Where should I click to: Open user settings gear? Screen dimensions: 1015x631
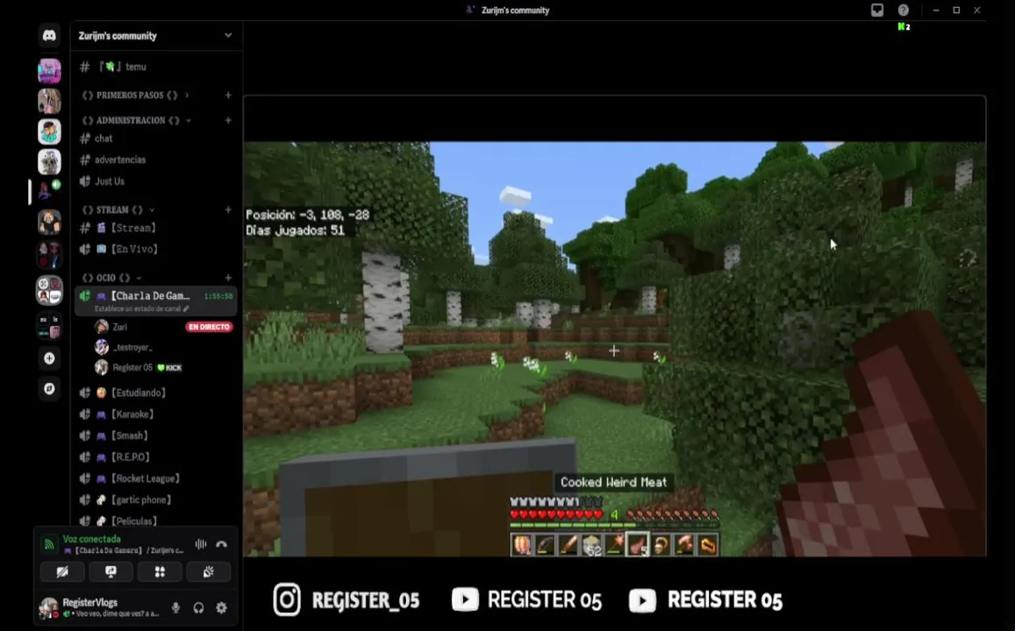point(221,607)
